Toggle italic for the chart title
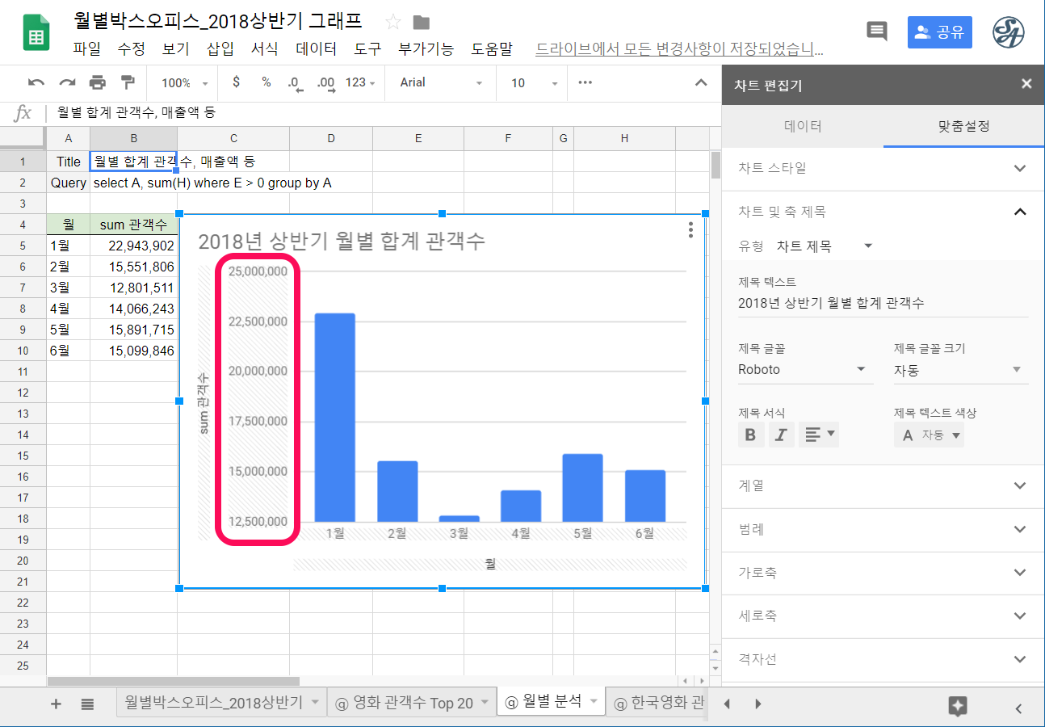 tap(780, 434)
